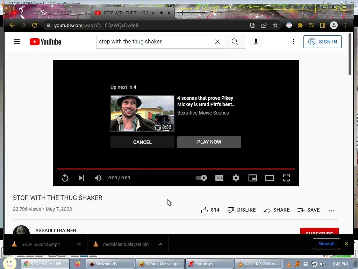Open the Brad Pitt video thumbnail

142,113
